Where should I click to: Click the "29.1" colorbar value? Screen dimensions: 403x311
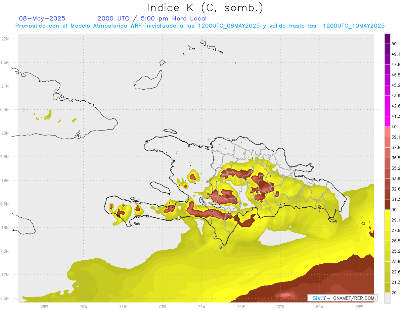click(396, 220)
